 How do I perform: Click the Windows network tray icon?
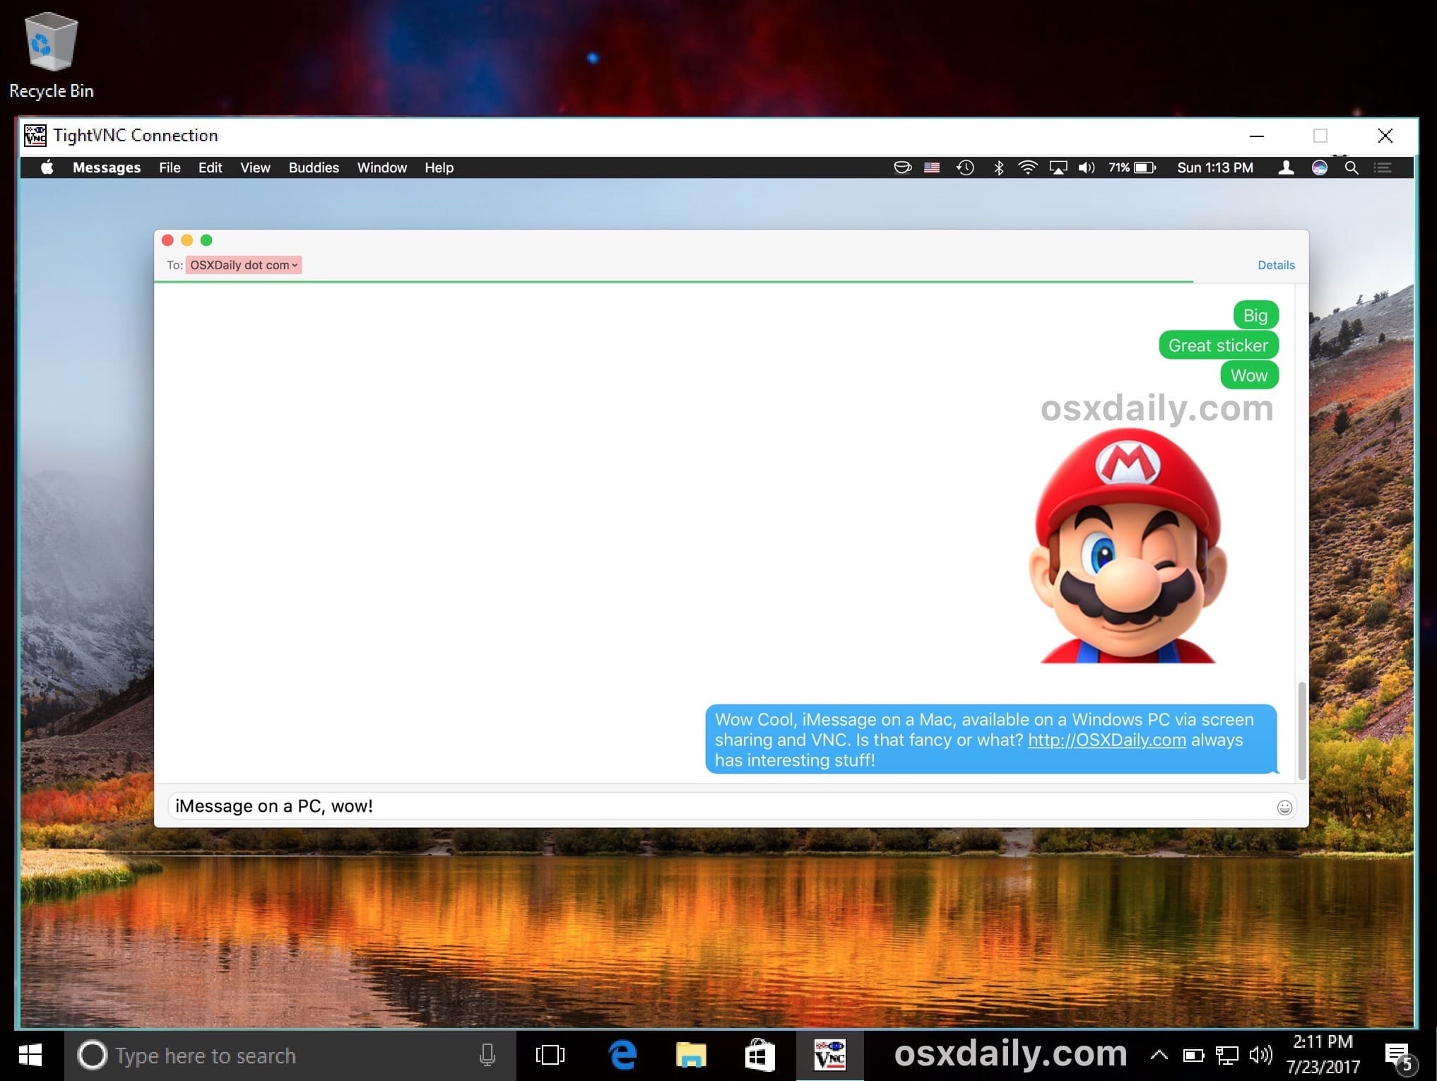1227,1056
